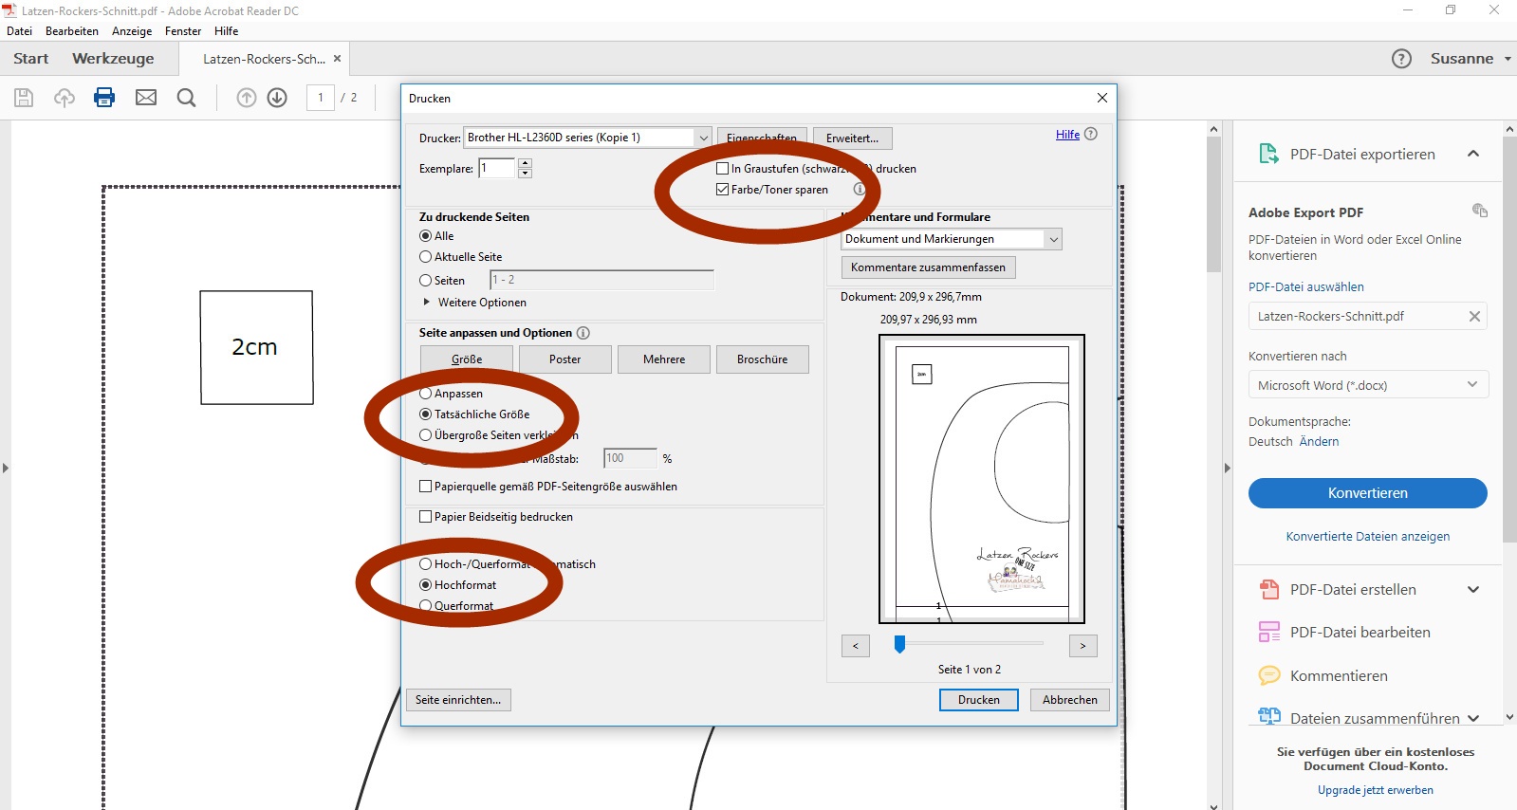Screen dimensions: 1517x810
Task: Close the Drucken dialog with the X
Action: coord(1102,98)
